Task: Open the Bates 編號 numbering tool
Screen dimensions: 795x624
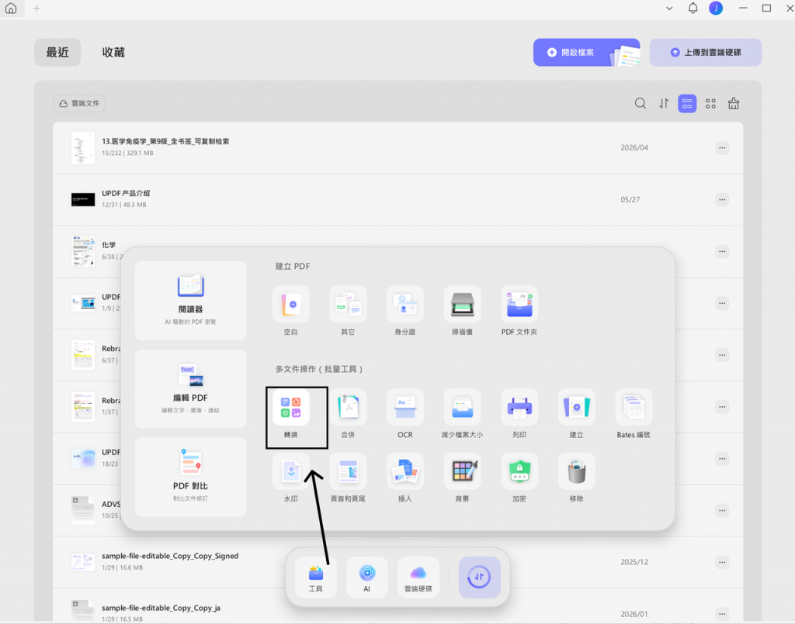Action: tap(634, 408)
